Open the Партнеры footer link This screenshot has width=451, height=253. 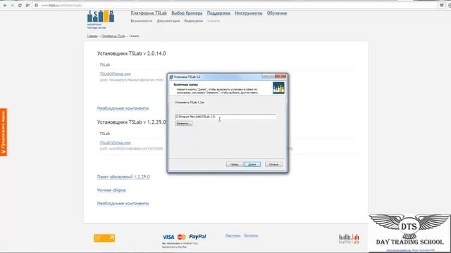point(233,235)
